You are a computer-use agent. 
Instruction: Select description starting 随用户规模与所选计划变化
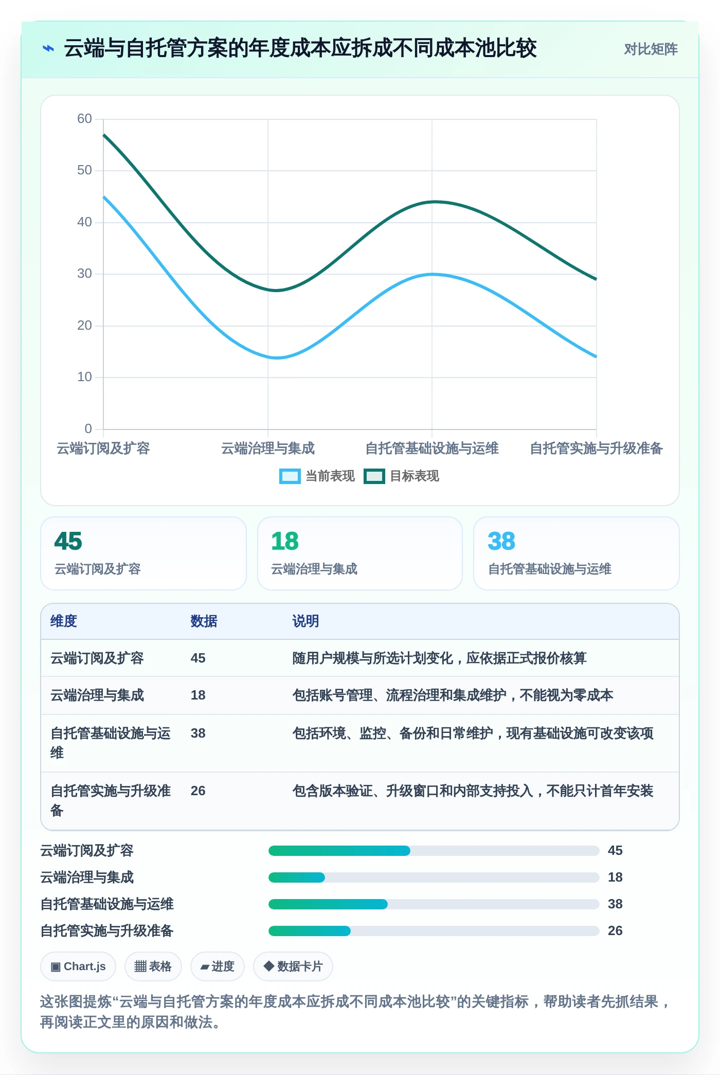(x=440, y=658)
